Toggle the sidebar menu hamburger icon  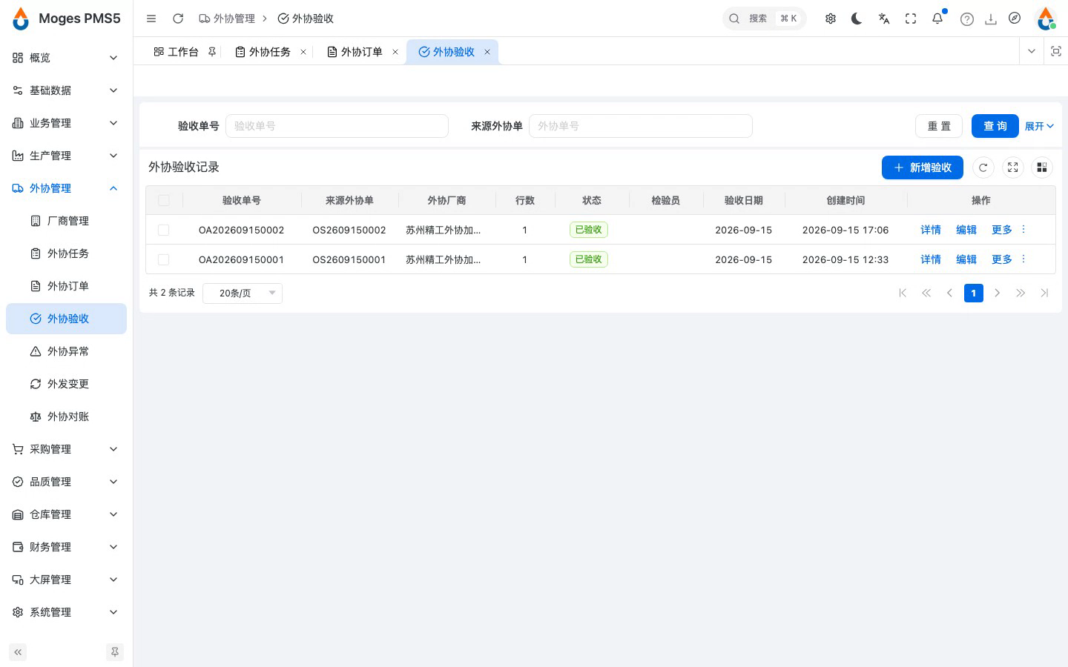click(151, 19)
